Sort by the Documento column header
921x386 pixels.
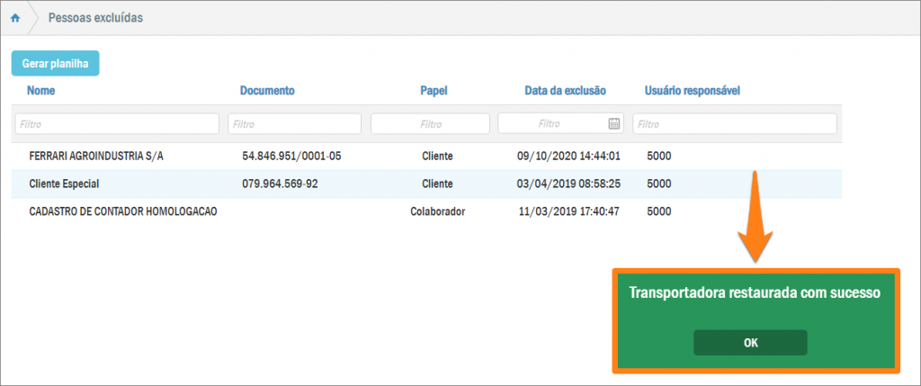[267, 91]
